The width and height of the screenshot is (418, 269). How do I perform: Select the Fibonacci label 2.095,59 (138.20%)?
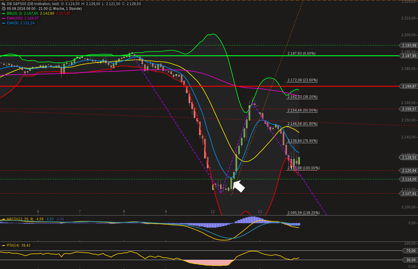pos(303,213)
